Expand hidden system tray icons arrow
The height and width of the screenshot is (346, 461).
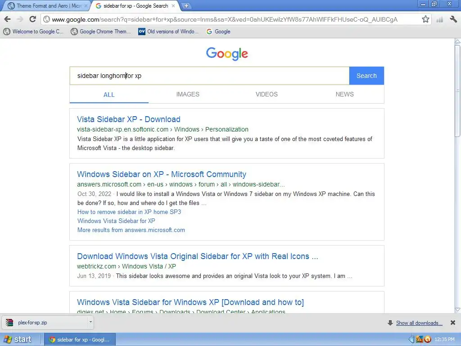[411, 339]
